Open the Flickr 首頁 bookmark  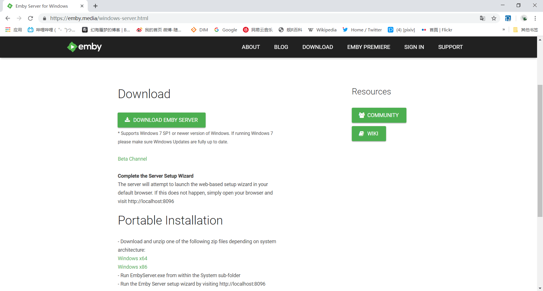tap(437, 30)
